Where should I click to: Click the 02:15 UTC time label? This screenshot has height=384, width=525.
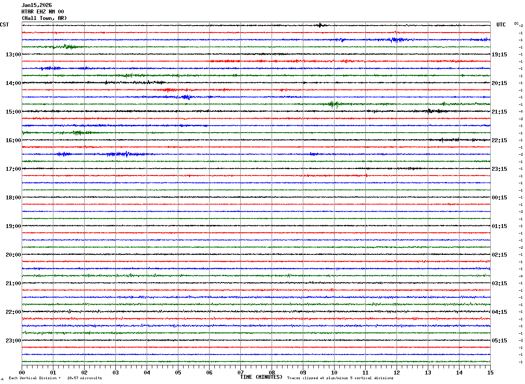(x=499, y=255)
